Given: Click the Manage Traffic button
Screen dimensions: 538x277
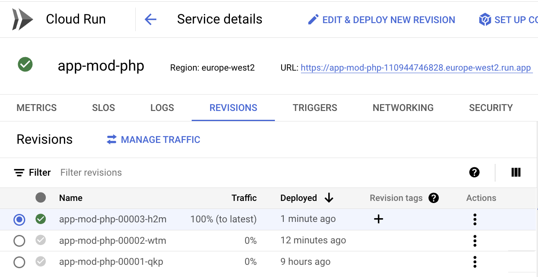Looking at the screenshot, I should point(160,140).
